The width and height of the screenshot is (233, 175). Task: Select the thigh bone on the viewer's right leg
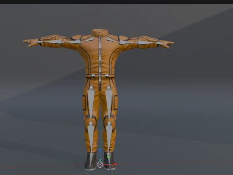109,104
